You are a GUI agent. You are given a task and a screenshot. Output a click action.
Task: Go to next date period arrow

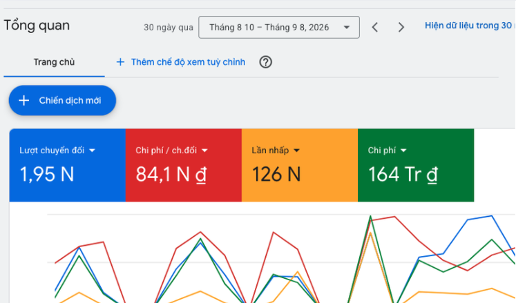coord(401,27)
